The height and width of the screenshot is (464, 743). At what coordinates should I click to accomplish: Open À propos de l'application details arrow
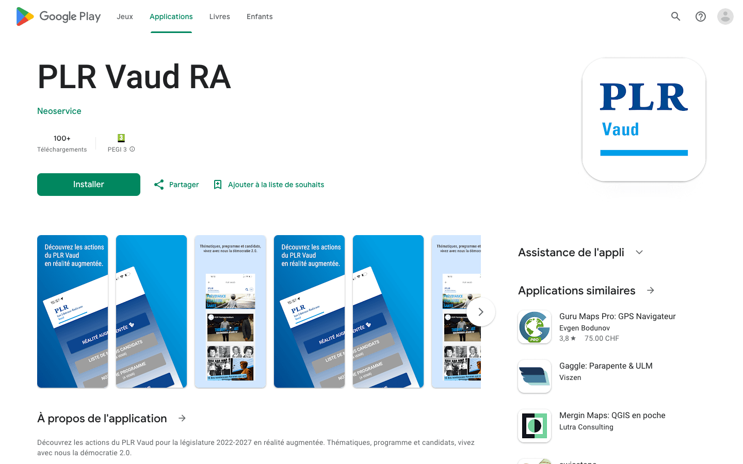(182, 418)
